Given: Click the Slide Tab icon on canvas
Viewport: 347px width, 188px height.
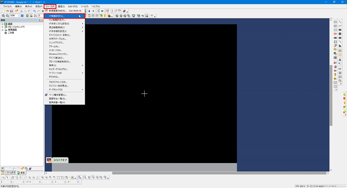Looking at the screenshot, I should [x=49, y=160].
